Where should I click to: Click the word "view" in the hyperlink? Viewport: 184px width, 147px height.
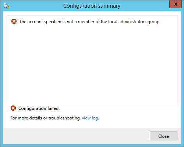(x=86, y=118)
